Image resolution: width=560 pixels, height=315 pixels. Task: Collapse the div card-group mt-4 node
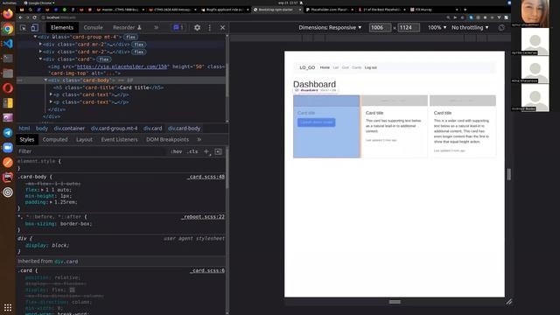[35, 37]
